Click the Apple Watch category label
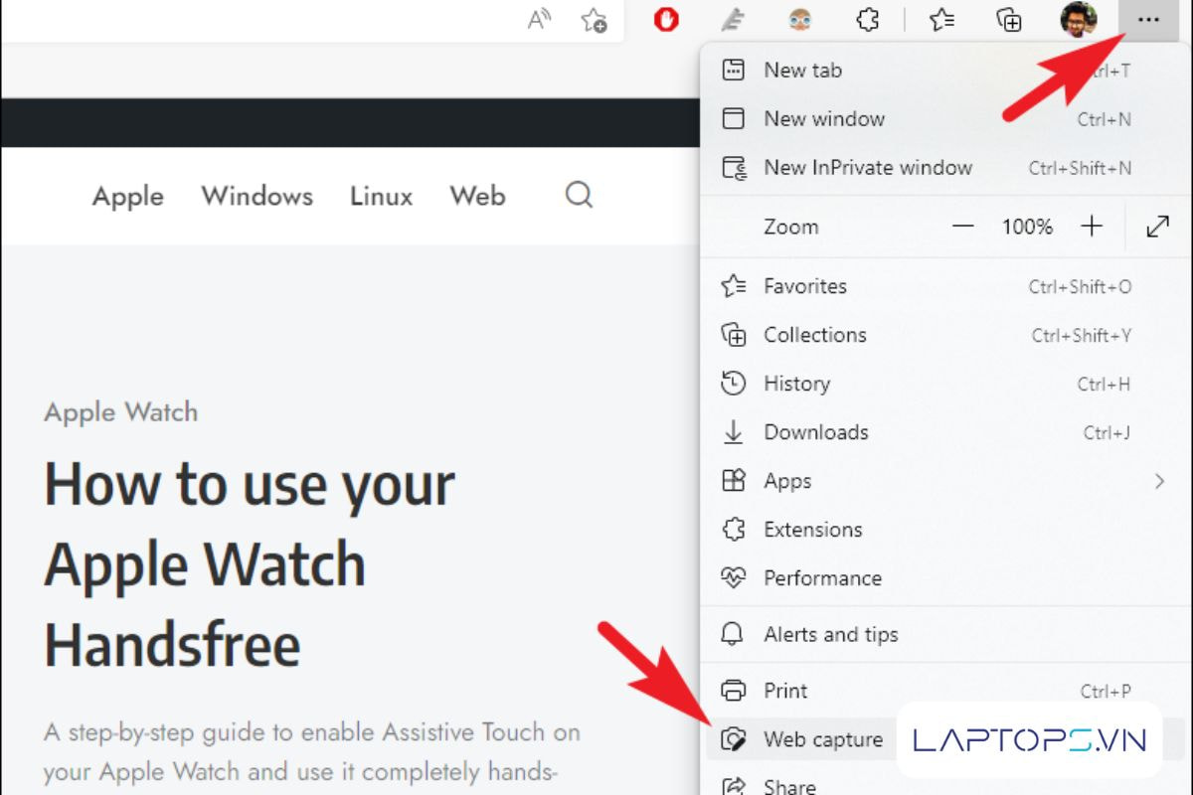The image size is (1193, 795). pos(121,412)
